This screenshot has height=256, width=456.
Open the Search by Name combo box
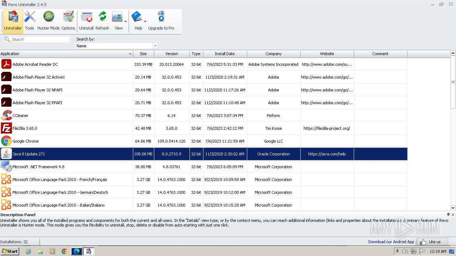(x=117, y=46)
